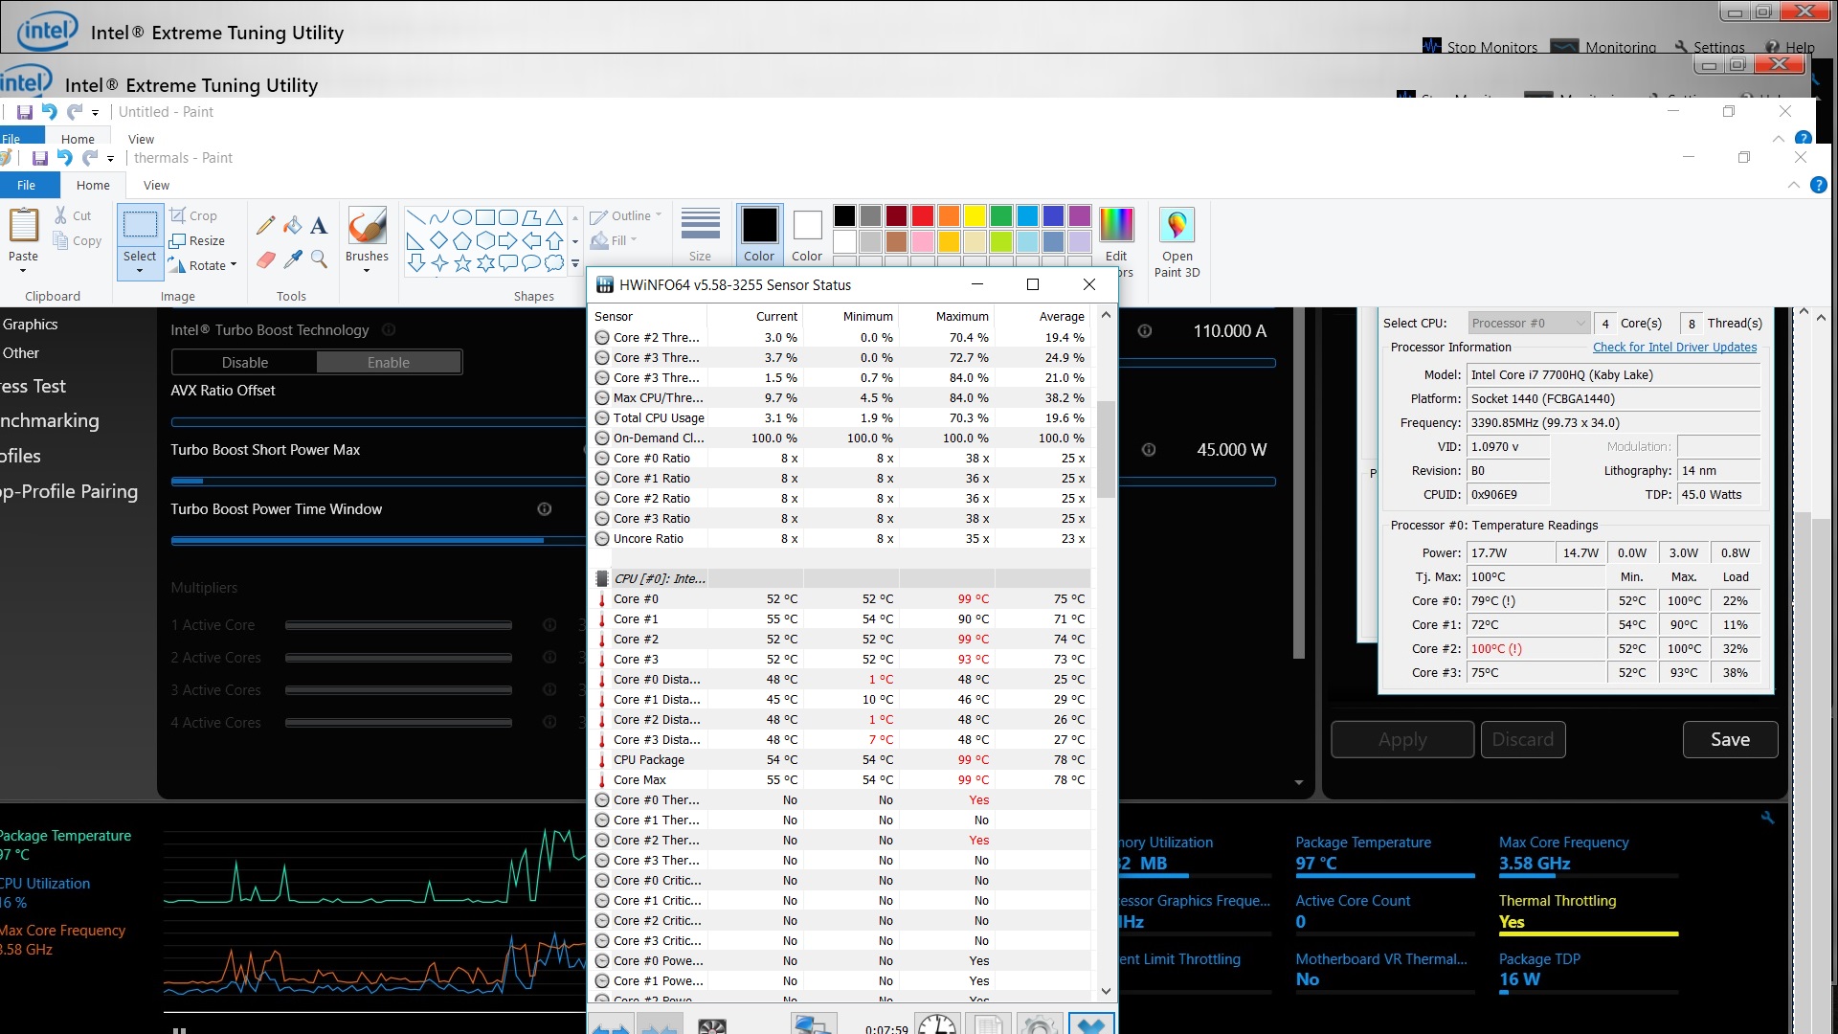Click the Paste clipboard icon
1838x1034 pixels.
pos(23,227)
